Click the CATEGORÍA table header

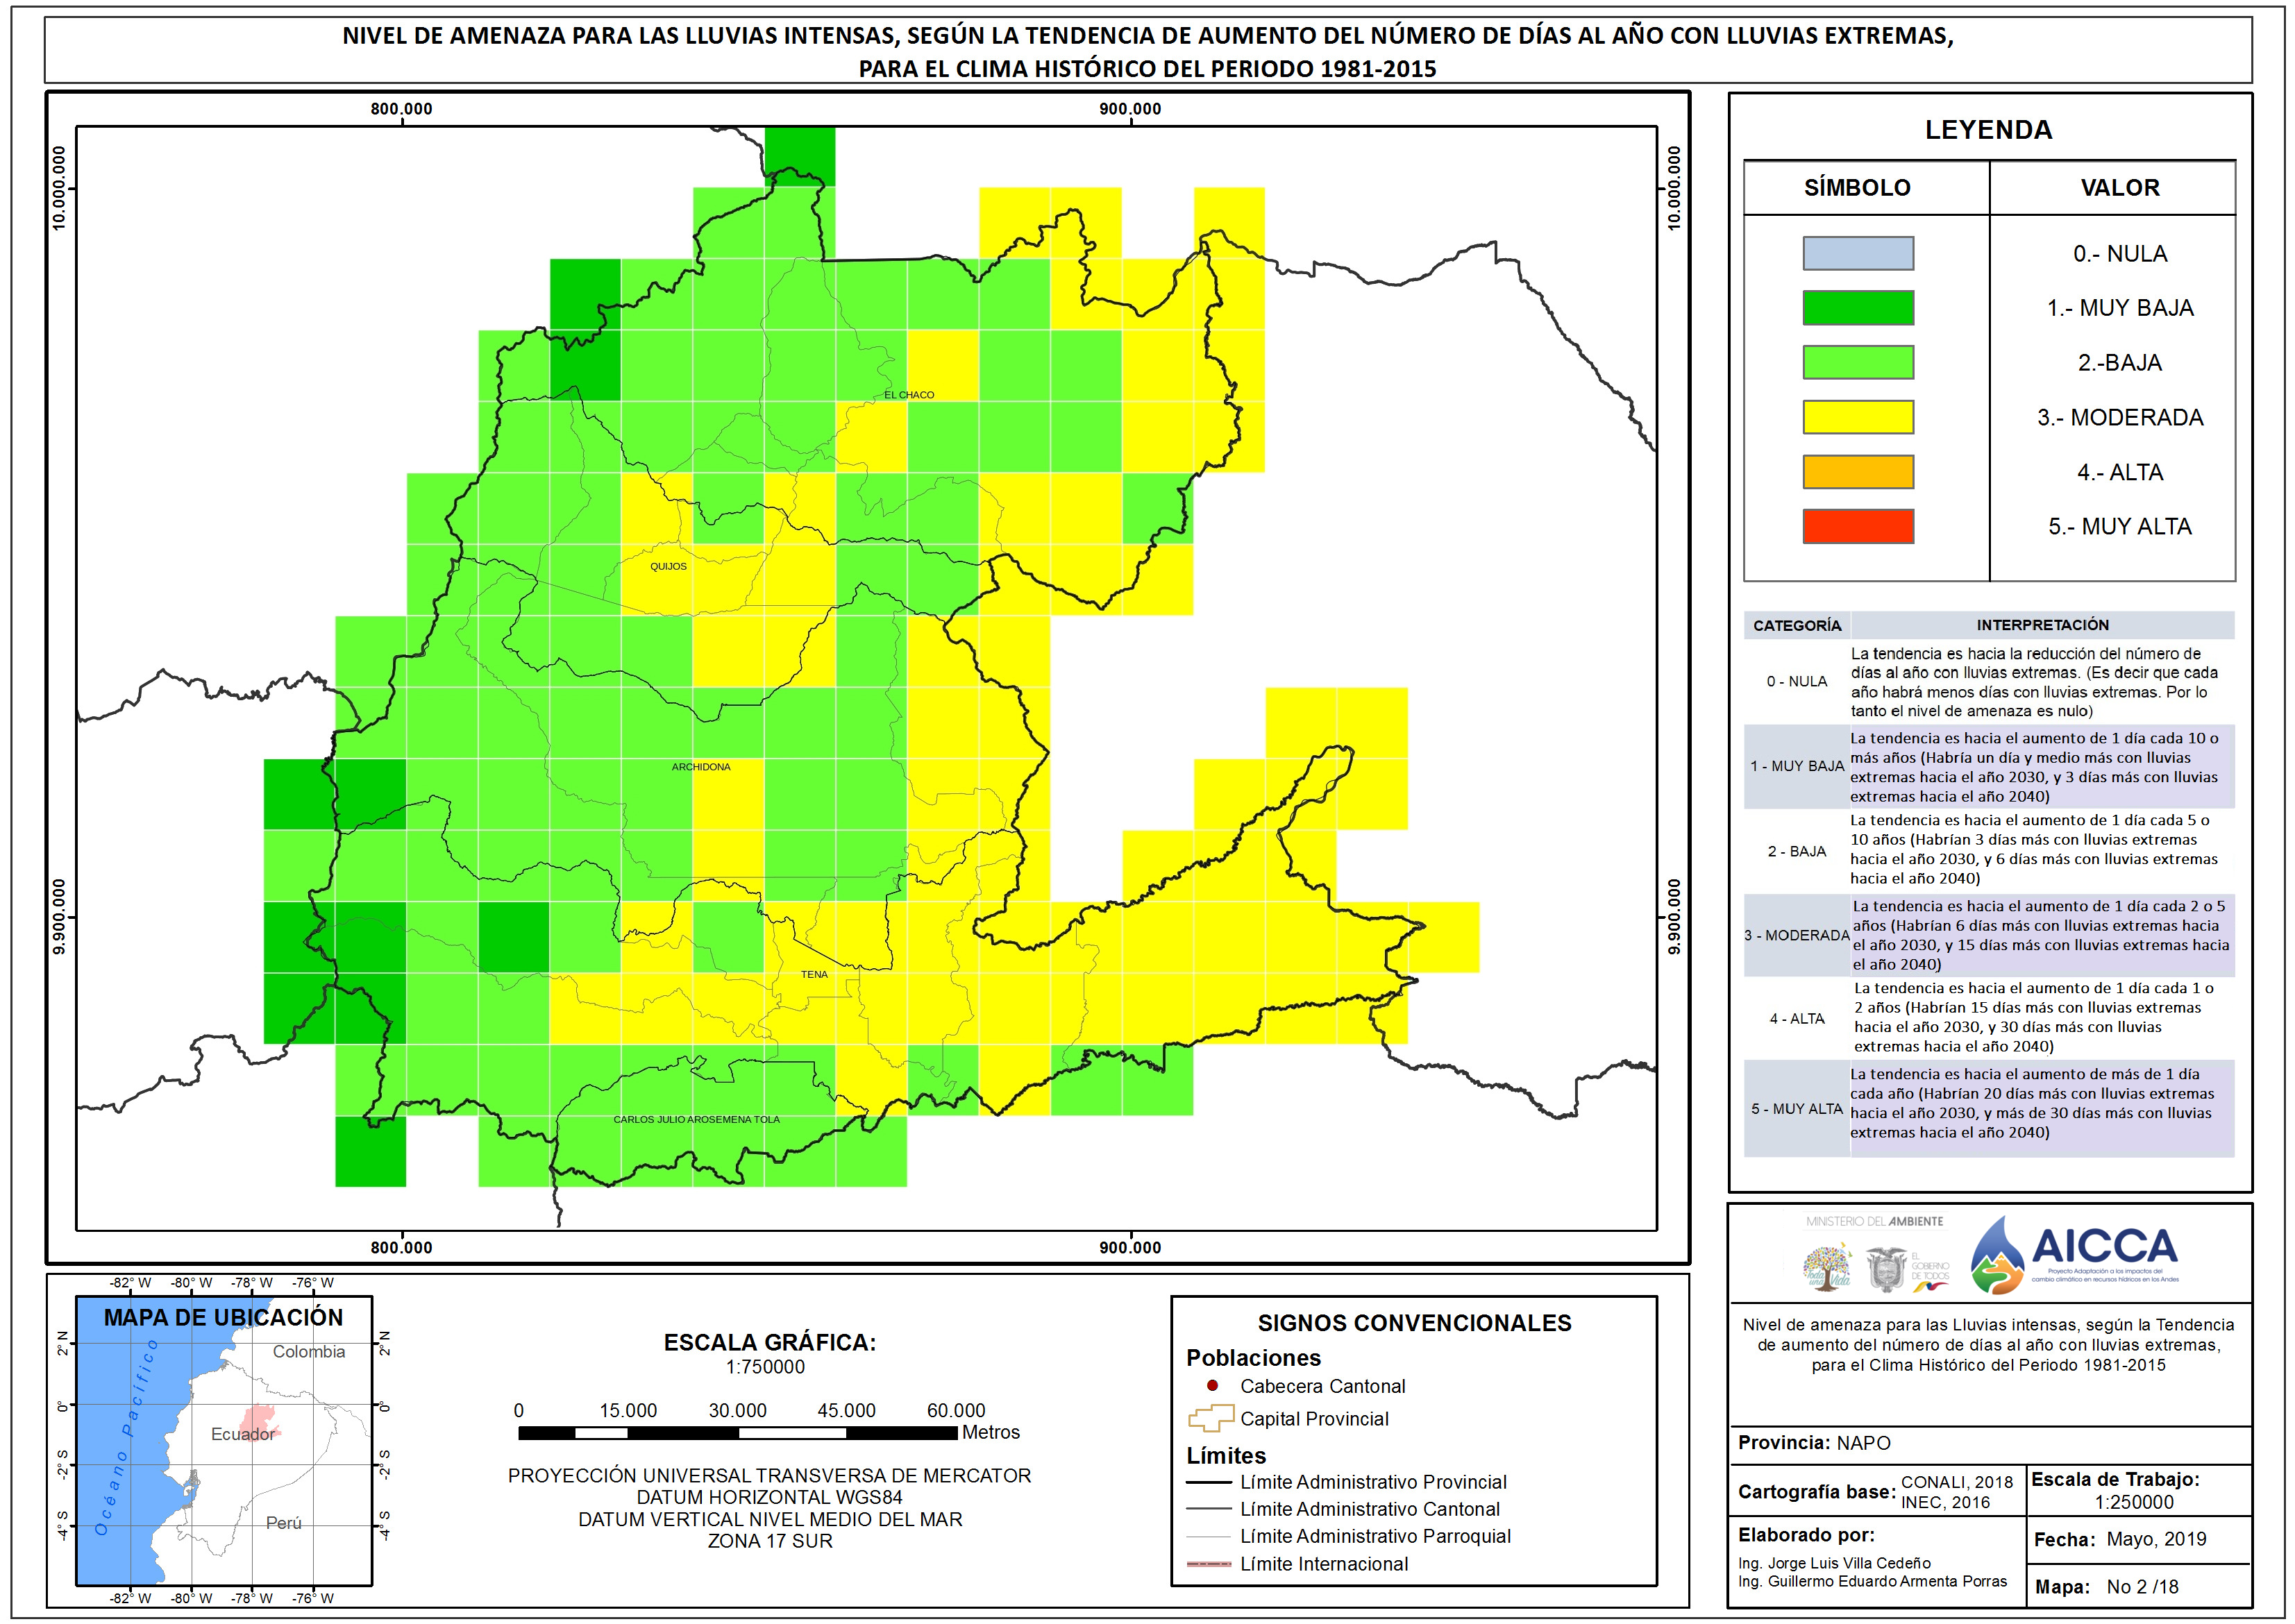tap(1796, 625)
